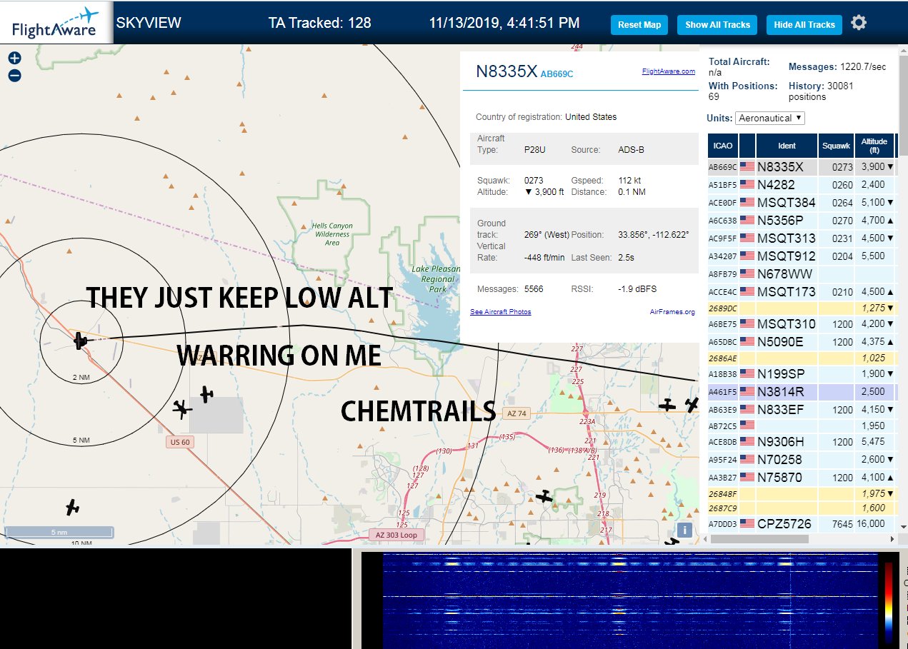Image resolution: width=908 pixels, height=649 pixels.
Task: Sort table by Ident column header
Action: pos(787,146)
